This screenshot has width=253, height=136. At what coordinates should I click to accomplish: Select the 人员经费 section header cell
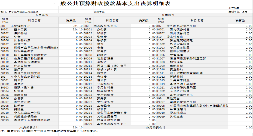[42, 15]
